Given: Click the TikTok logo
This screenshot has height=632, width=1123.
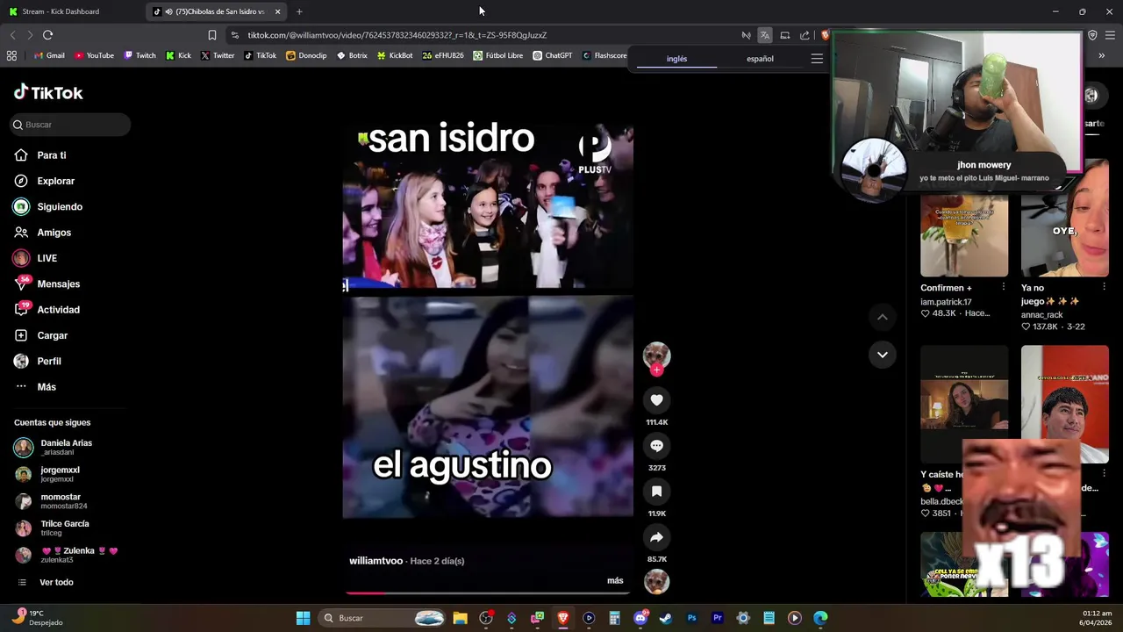Looking at the screenshot, I should pyautogui.click(x=48, y=92).
